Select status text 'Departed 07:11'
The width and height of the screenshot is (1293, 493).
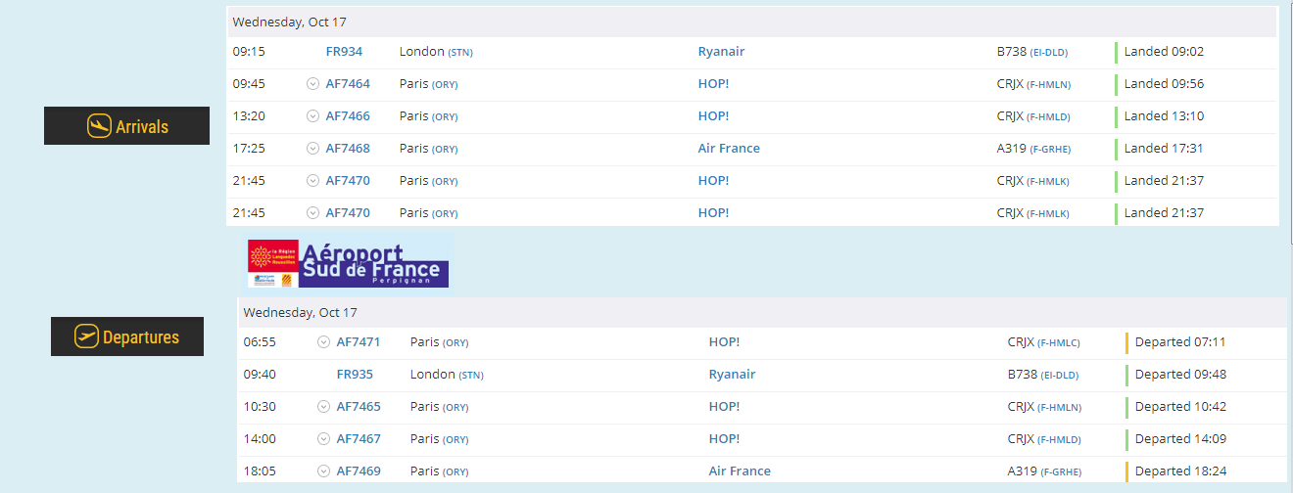click(x=1180, y=342)
